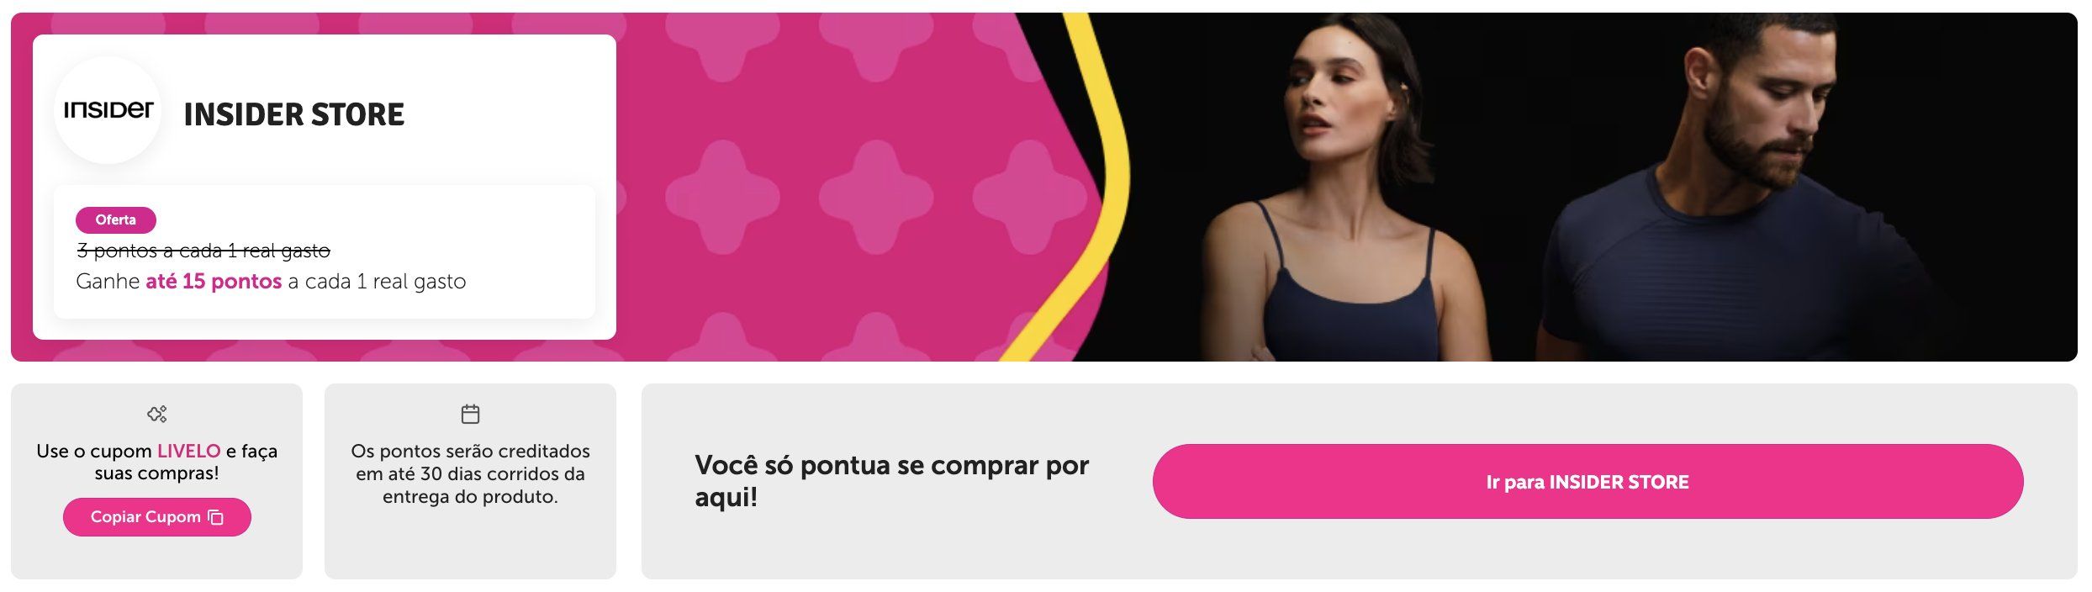Click the strikethrough 3 pontos text
2092x592 pixels.
point(203,251)
